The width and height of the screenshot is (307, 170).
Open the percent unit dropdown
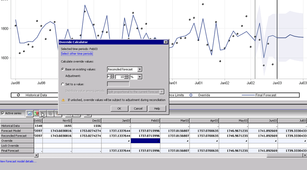[140, 77]
